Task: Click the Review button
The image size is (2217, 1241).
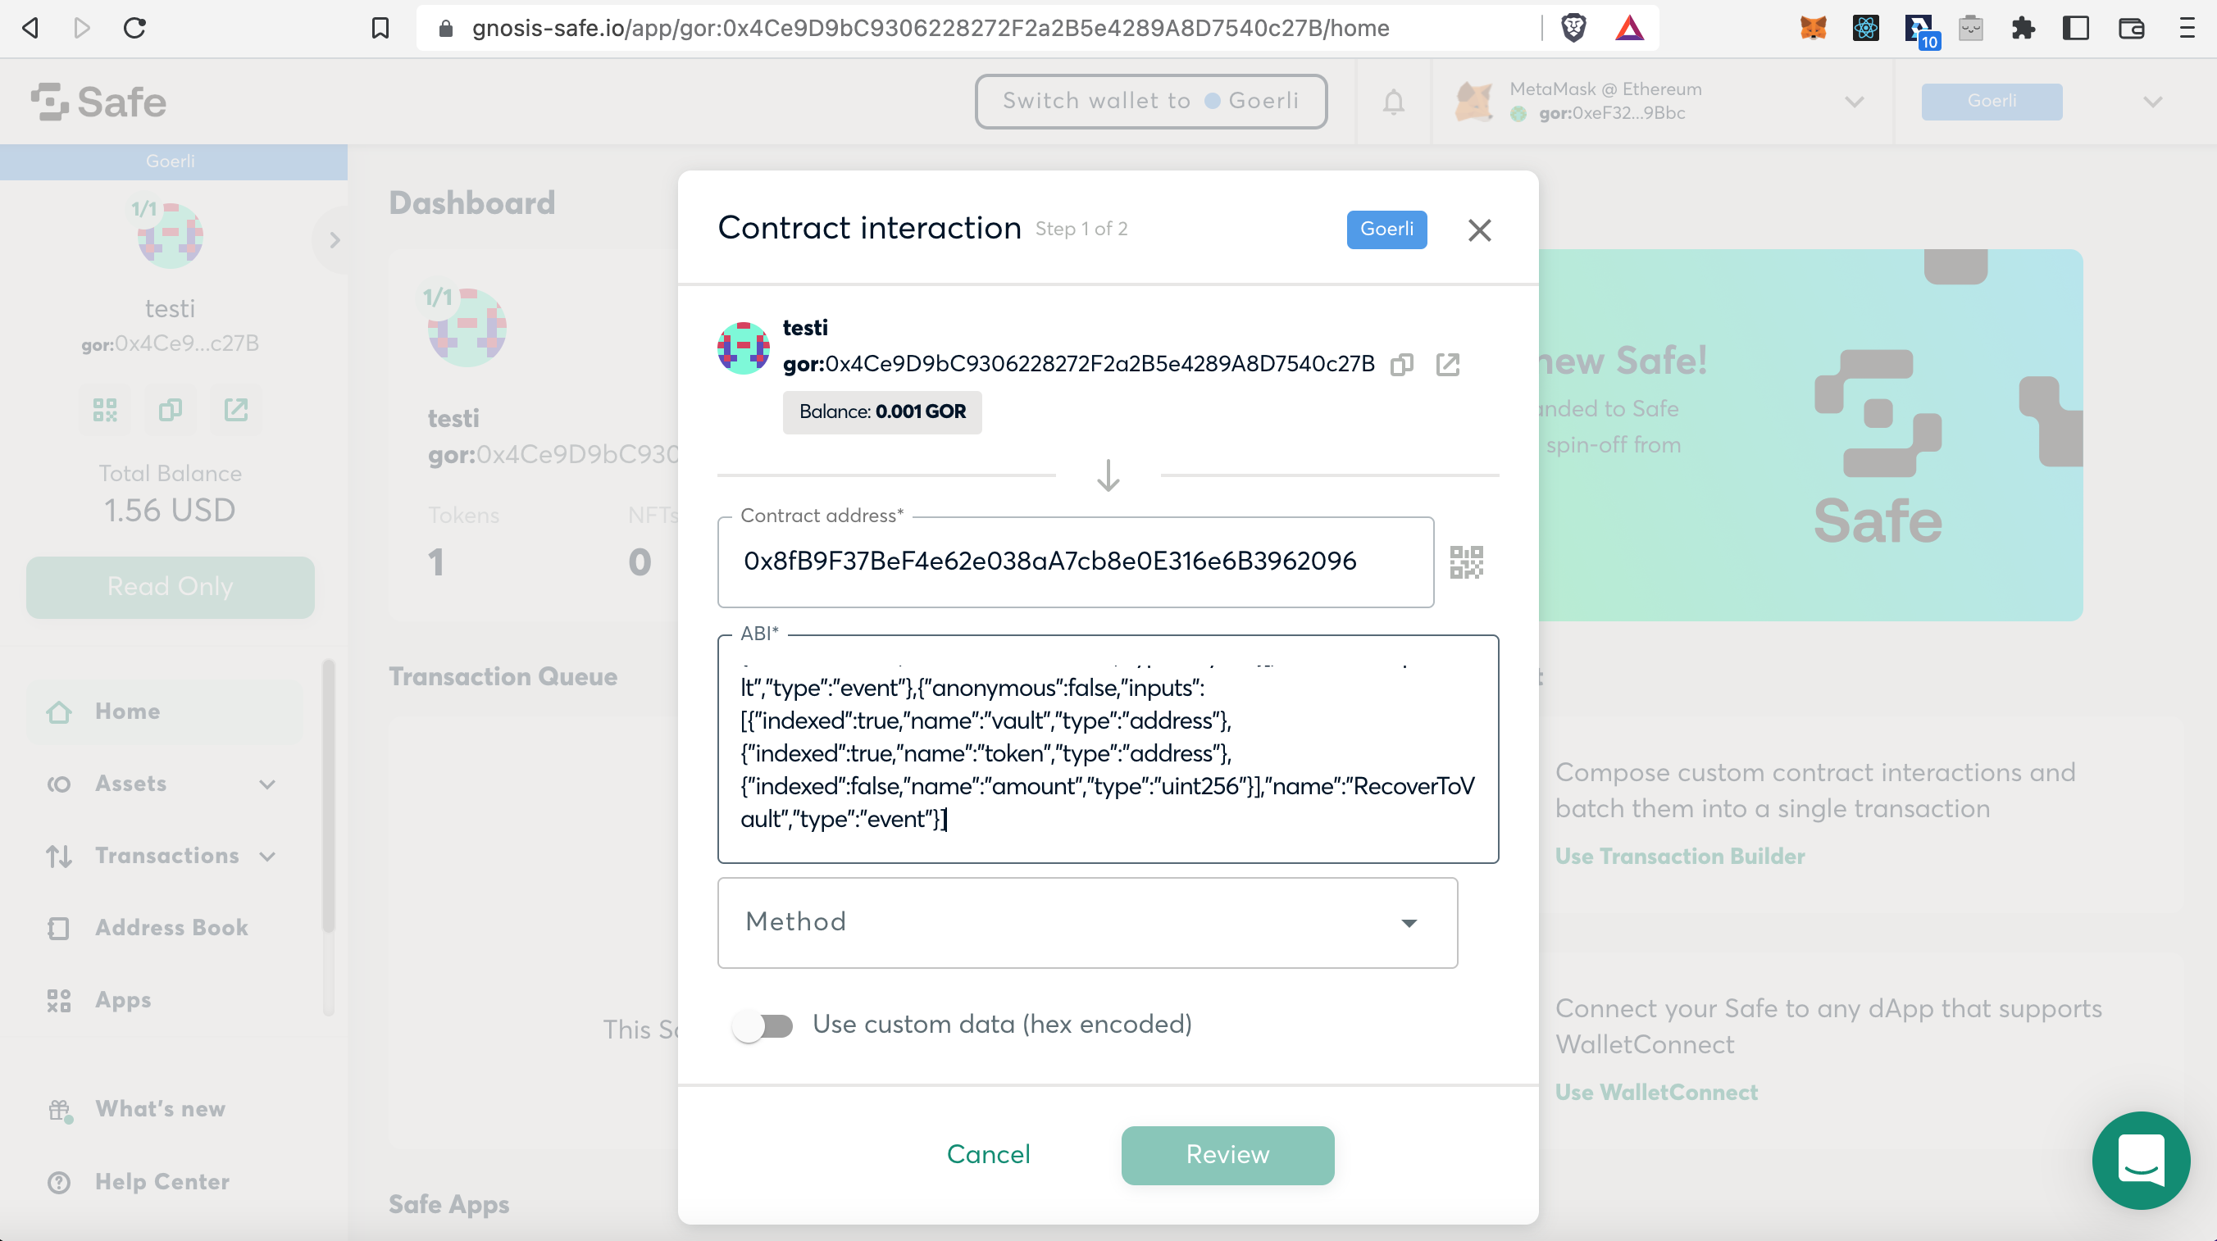Action: click(1227, 1154)
